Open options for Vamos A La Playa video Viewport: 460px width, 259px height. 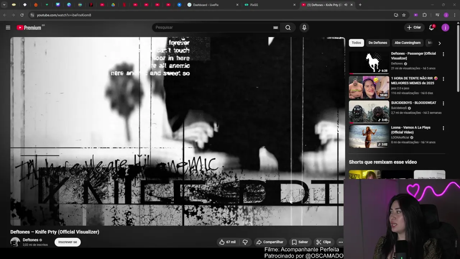(x=443, y=128)
